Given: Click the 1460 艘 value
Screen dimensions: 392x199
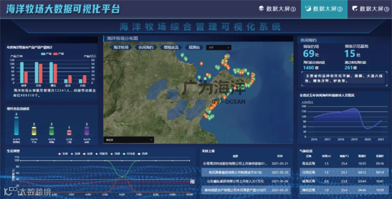Looking at the screenshot, I should 311,68.
